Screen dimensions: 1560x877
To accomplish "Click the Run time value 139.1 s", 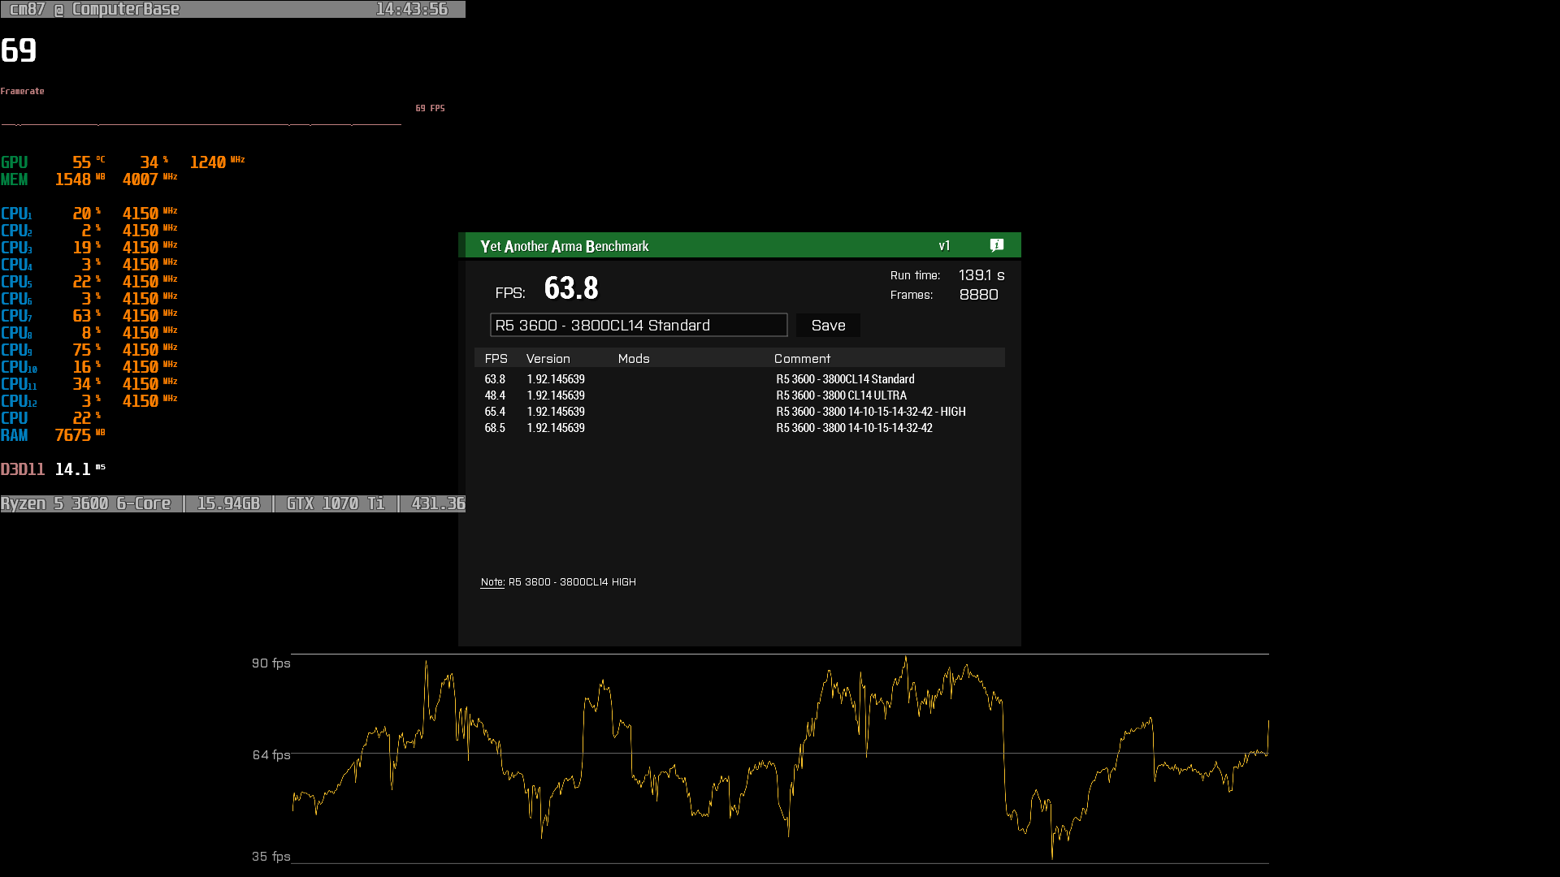I will [x=981, y=275].
